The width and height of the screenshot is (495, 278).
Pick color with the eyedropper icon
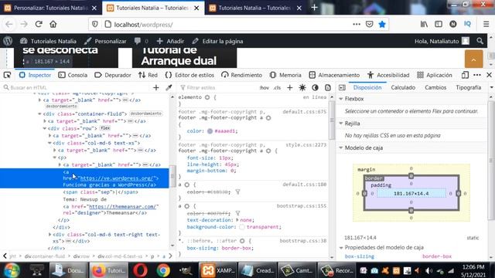pyautogui.click(x=169, y=87)
